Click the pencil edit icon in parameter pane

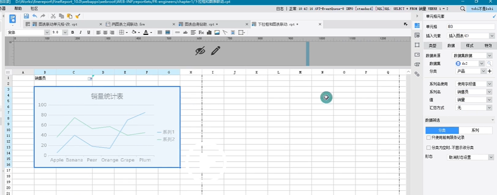215,51
